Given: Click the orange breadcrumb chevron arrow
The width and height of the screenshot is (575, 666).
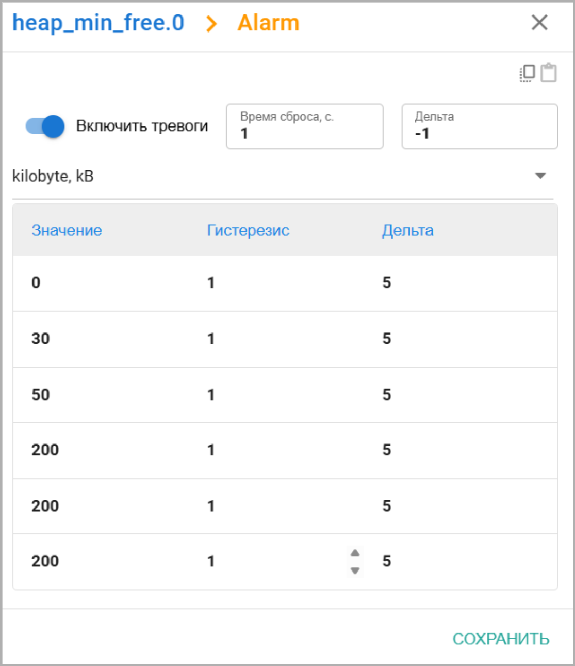Looking at the screenshot, I should point(211,24).
